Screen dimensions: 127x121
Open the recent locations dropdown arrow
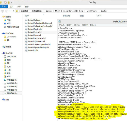click(10, 11)
